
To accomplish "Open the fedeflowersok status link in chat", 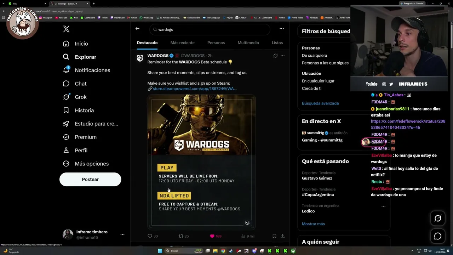I will 408,124.
